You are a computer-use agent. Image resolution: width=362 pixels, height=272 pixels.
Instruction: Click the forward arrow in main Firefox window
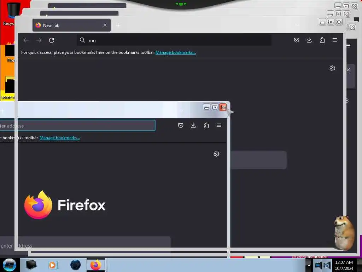39,40
